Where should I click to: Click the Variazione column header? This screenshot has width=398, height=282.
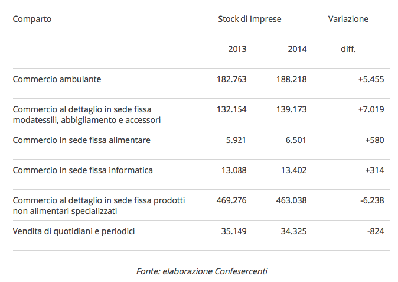point(348,19)
